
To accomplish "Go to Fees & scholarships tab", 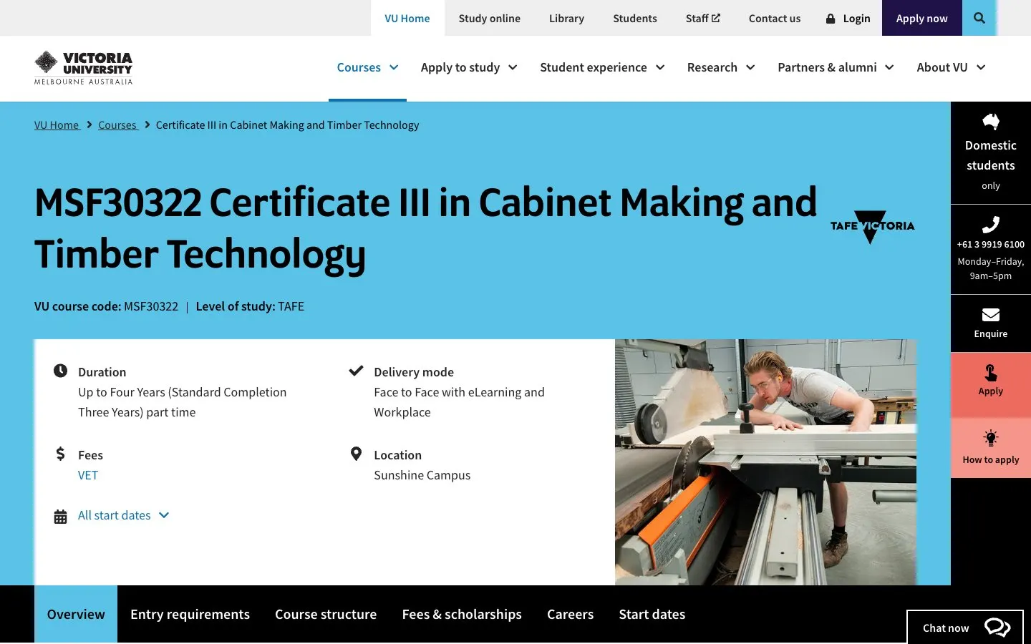I will [462, 614].
